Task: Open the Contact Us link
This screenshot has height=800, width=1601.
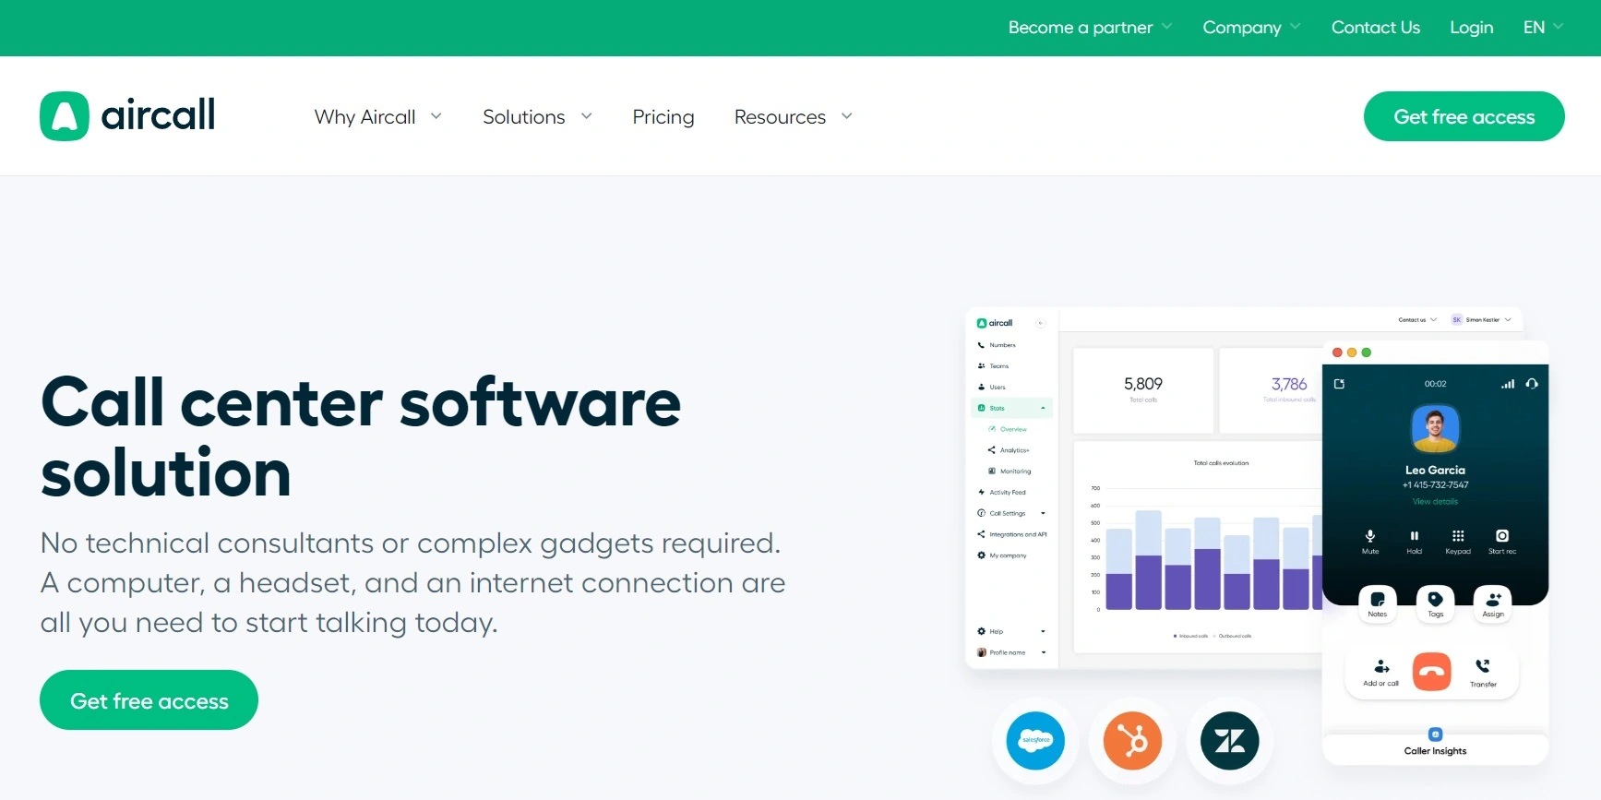Action: [x=1375, y=28]
